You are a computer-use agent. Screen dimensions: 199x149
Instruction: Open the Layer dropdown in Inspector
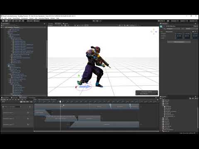coord(191,29)
